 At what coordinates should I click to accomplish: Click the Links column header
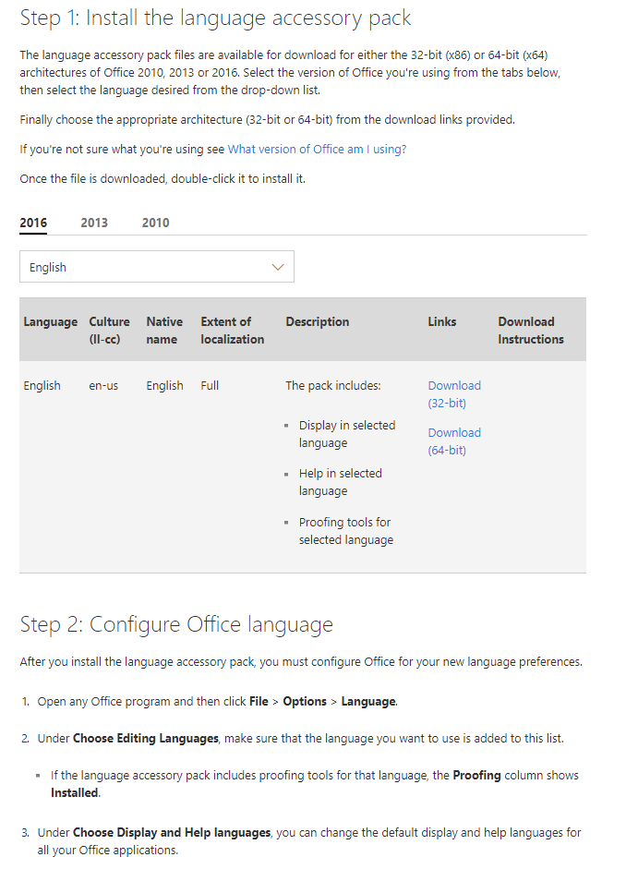click(441, 321)
